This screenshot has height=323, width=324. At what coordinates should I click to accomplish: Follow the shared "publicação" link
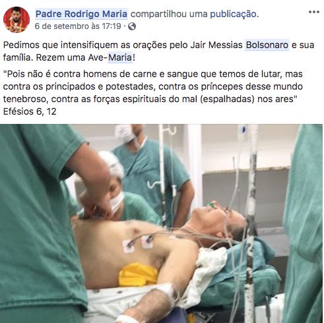click(x=233, y=14)
